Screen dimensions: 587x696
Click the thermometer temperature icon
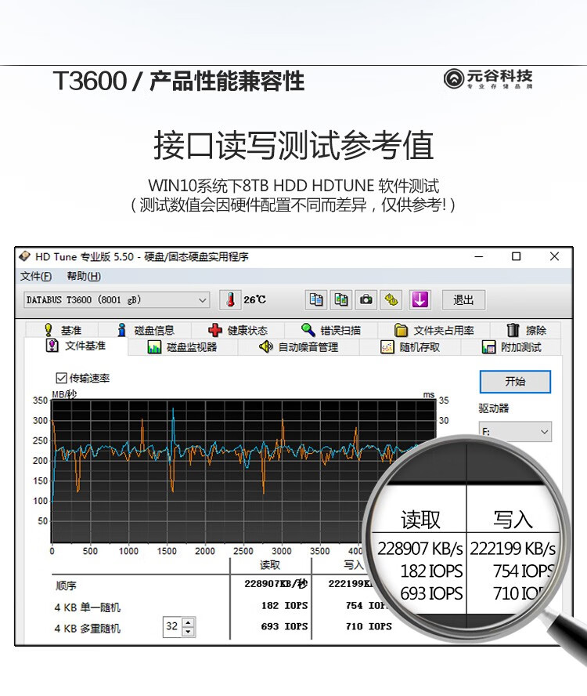[x=230, y=300]
